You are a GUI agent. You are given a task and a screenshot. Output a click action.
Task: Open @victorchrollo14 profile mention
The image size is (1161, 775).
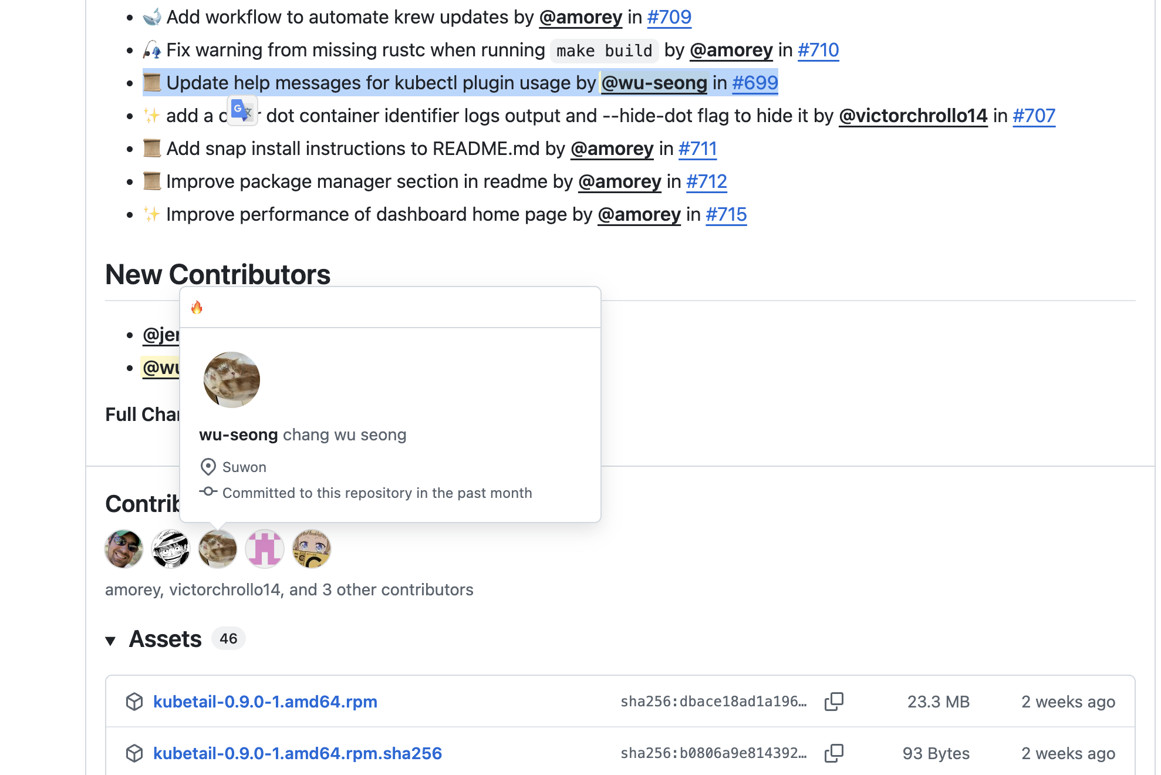coord(913,116)
